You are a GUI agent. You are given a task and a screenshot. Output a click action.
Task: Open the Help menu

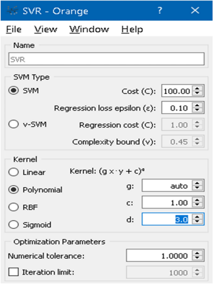click(x=132, y=30)
